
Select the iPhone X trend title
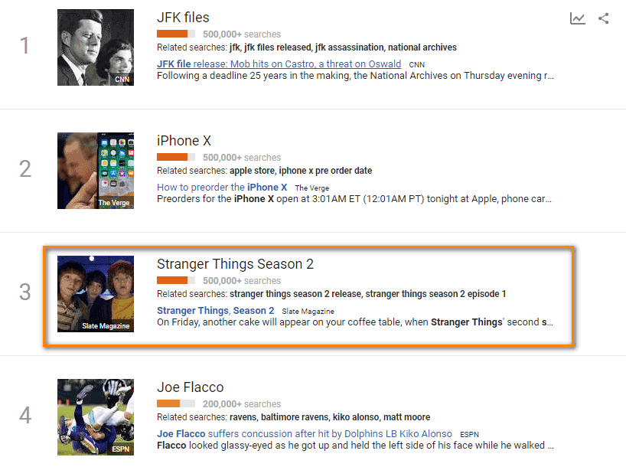click(184, 141)
